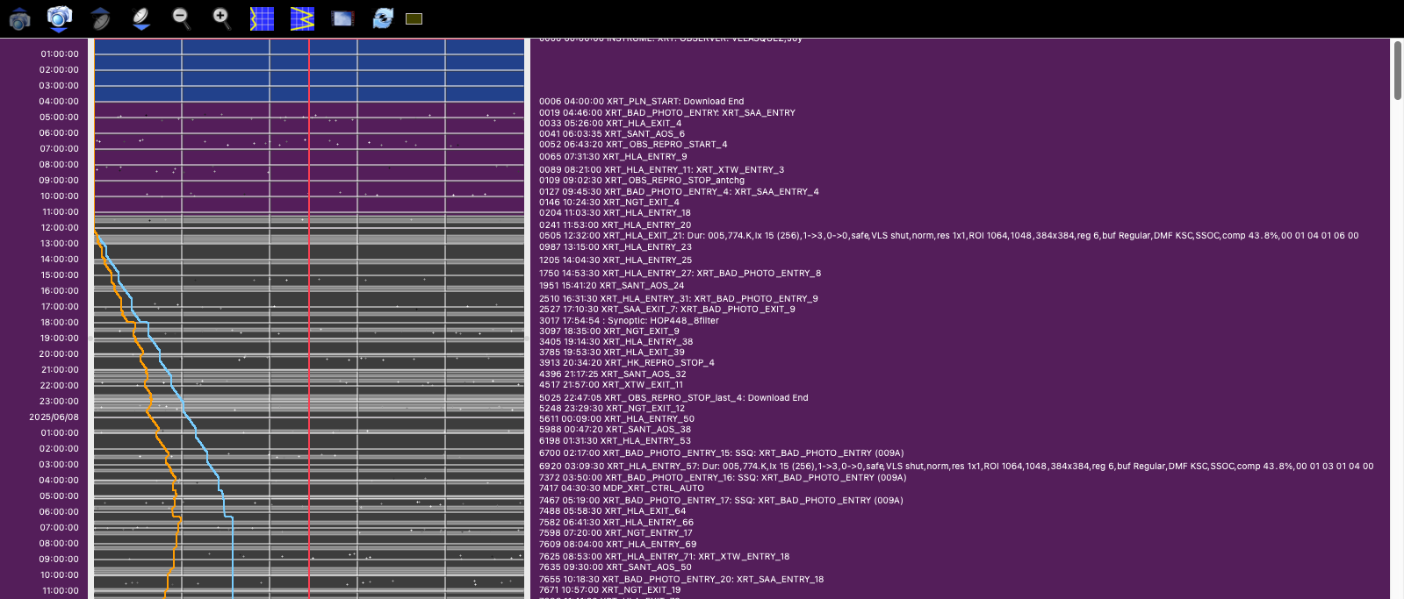Click the blue grid zigzag graph icon
Viewport: 1404px width, 599px height.
point(302,18)
